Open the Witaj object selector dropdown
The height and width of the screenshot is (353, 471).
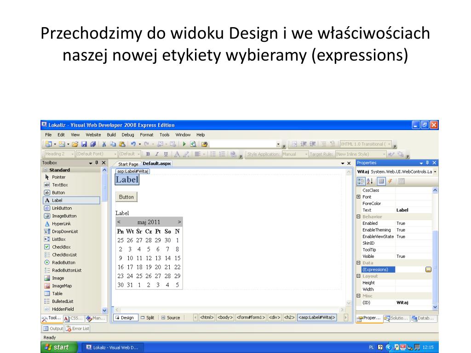(435, 172)
